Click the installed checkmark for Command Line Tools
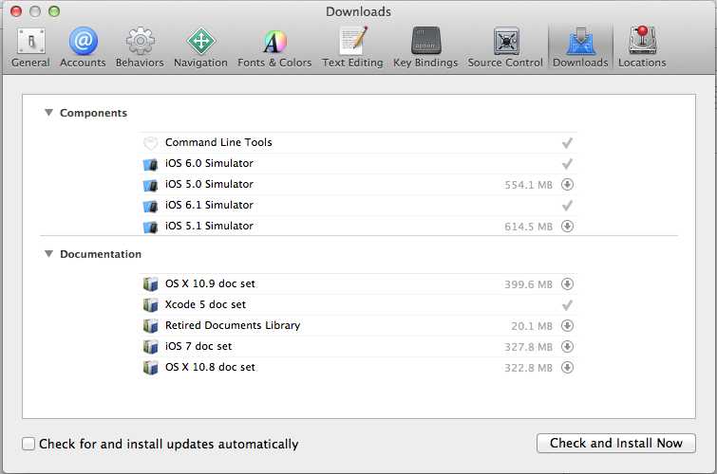The width and height of the screenshot is (717, 474). (x=568, y=143)
